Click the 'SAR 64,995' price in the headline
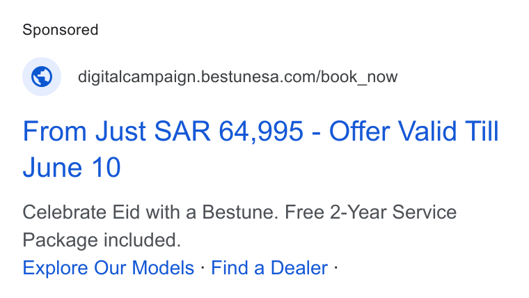This screenshot has width=529, height=298. click(x=229, y=132)
